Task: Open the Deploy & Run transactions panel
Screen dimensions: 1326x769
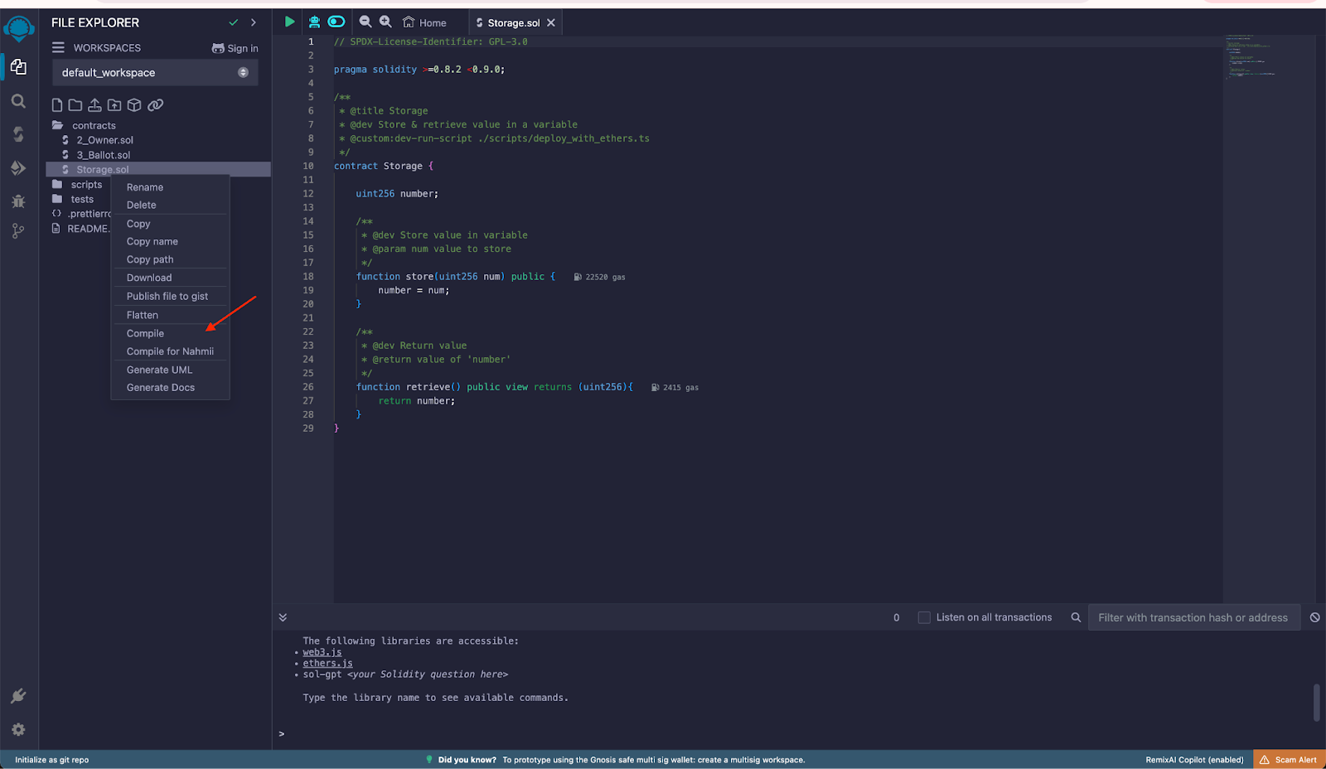Action: pos(18,167)
